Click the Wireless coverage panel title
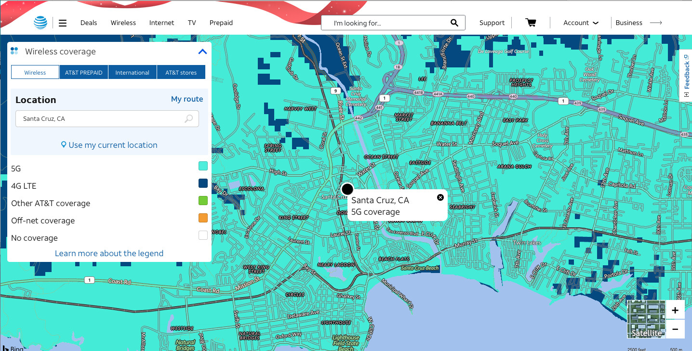This screenshot has width=692, height=351. (x=60, y=52)
